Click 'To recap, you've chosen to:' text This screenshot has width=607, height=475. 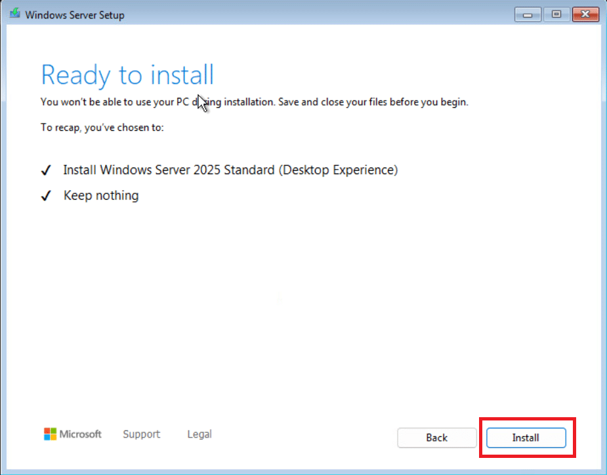point(102,127)
